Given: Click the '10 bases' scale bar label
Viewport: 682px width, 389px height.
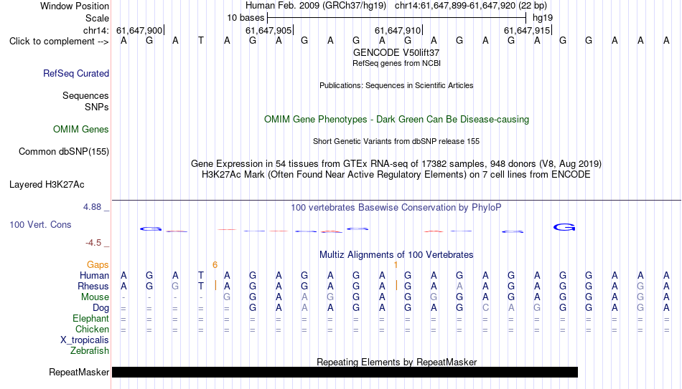Looking at the screenshot, I should pyautogui.click(x=246, y=18).
